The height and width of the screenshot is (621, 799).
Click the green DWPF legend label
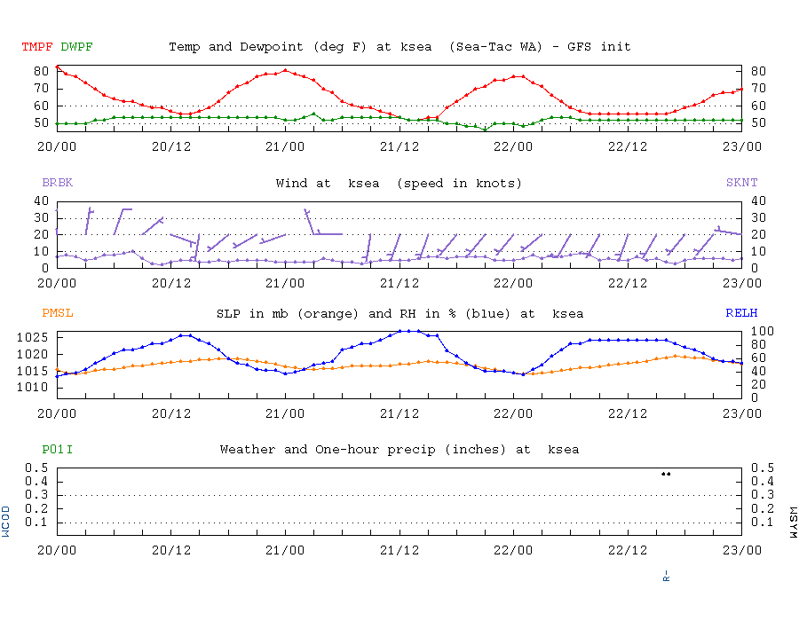coord(77,47)
